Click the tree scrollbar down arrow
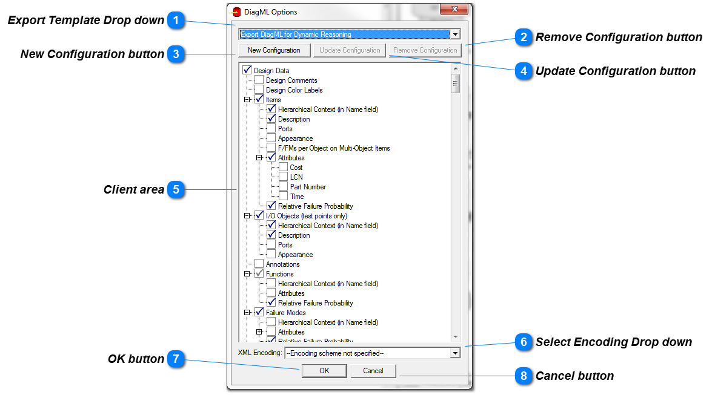 coord(456,337)
